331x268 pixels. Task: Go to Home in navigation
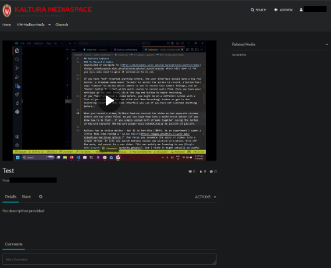(7, 25)
